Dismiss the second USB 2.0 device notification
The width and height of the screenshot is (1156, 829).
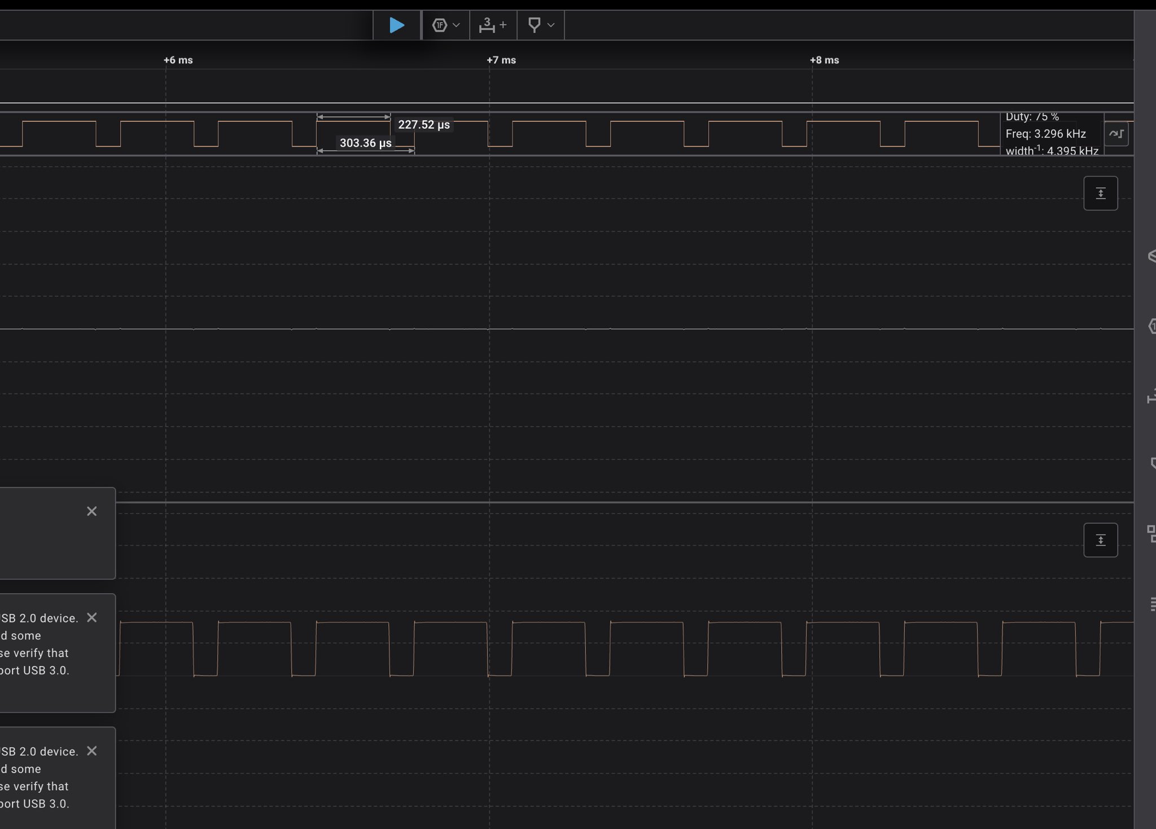pos(92,751)
